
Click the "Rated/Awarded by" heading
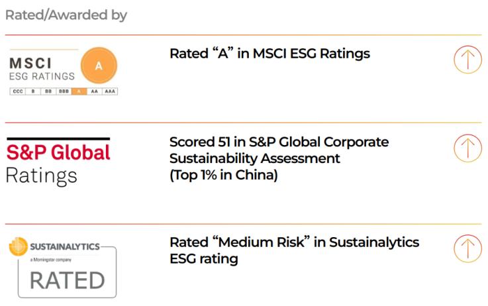click(x=66, y=15)
